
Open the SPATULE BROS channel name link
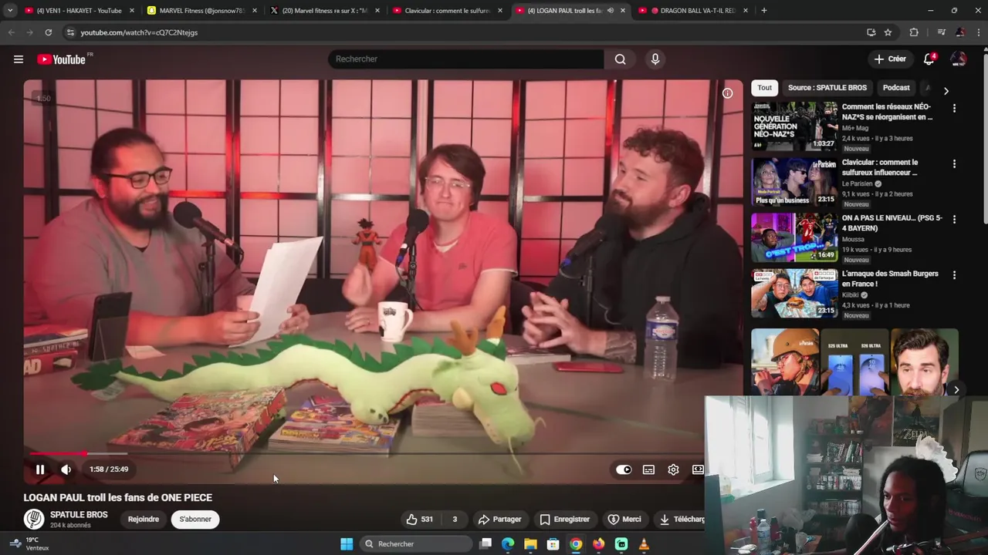(79, 515)
